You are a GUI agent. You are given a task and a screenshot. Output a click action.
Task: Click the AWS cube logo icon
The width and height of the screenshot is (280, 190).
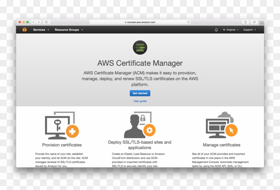[x=25, y=30]
